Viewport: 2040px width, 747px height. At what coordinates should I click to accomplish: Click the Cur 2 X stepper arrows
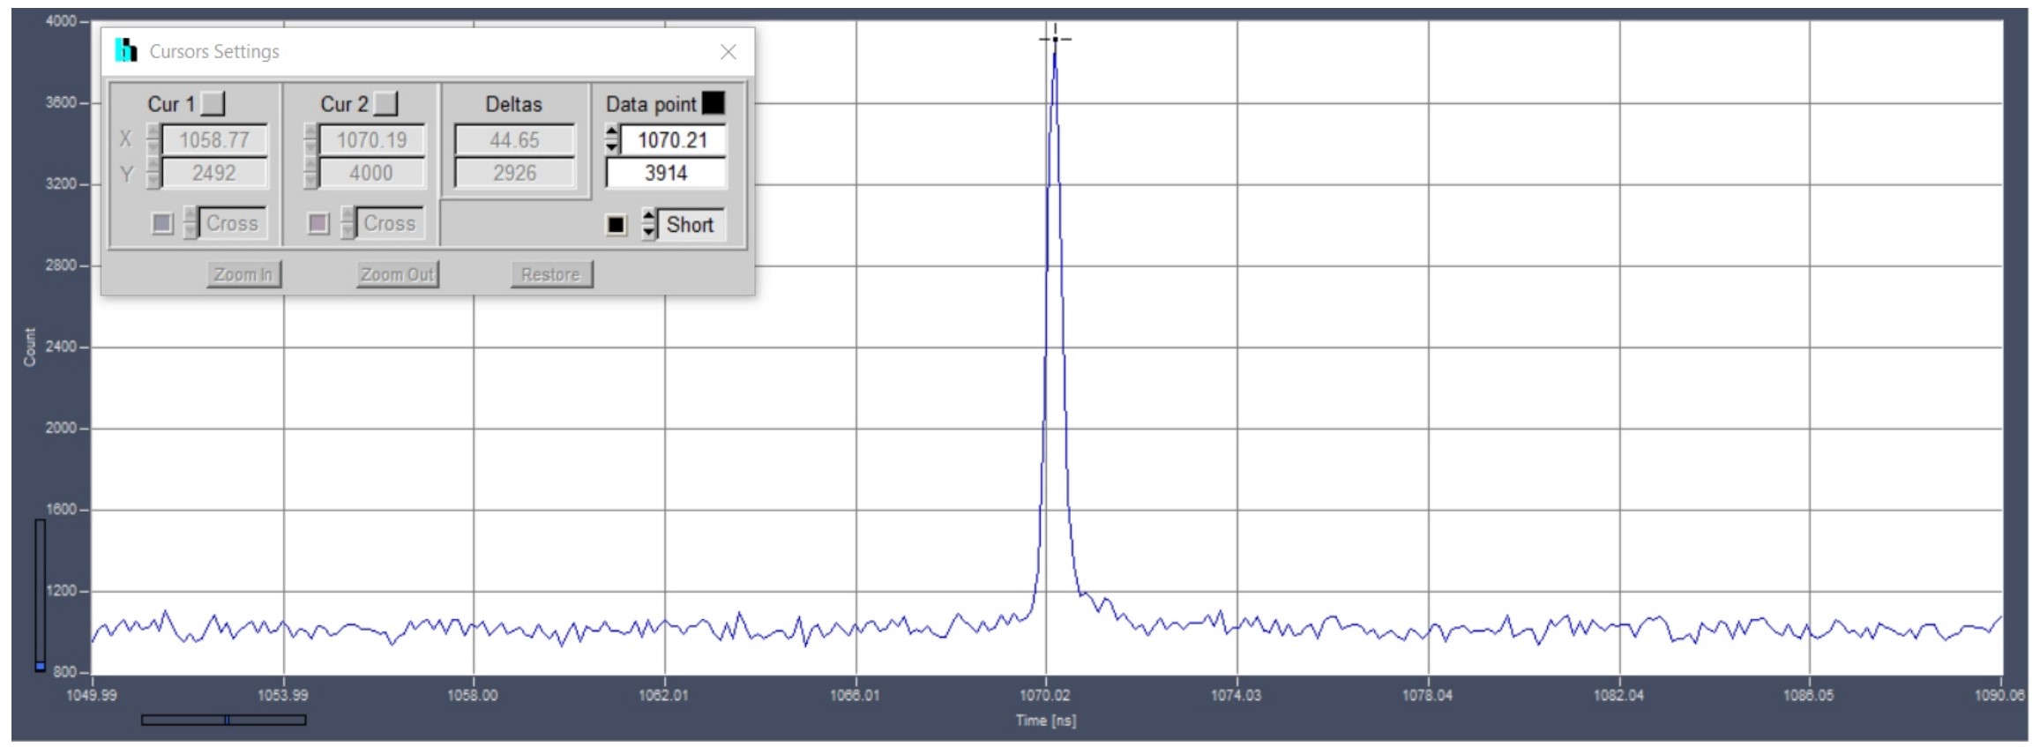coord(310,139)
